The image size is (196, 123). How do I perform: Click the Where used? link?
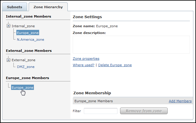click(x=84, y=65)
